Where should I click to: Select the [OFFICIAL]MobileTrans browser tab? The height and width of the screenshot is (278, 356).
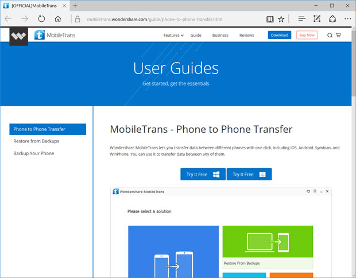(x=34, y=6)
